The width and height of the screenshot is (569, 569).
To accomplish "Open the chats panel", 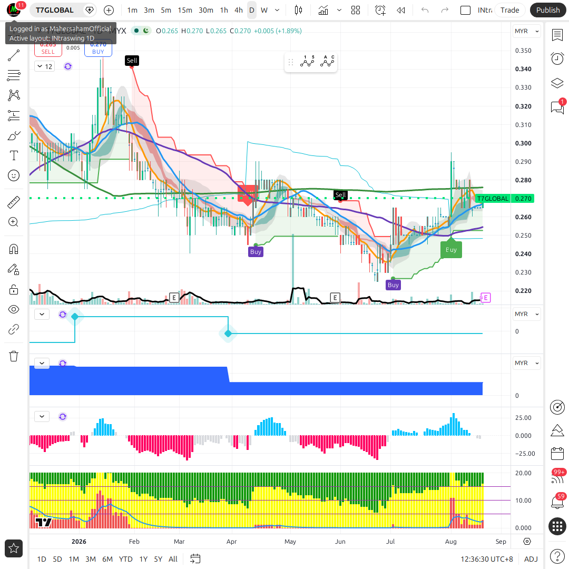I will pyautogui.click(x=557, y=107).
